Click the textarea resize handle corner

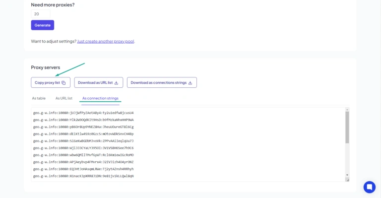coord(347,180)
